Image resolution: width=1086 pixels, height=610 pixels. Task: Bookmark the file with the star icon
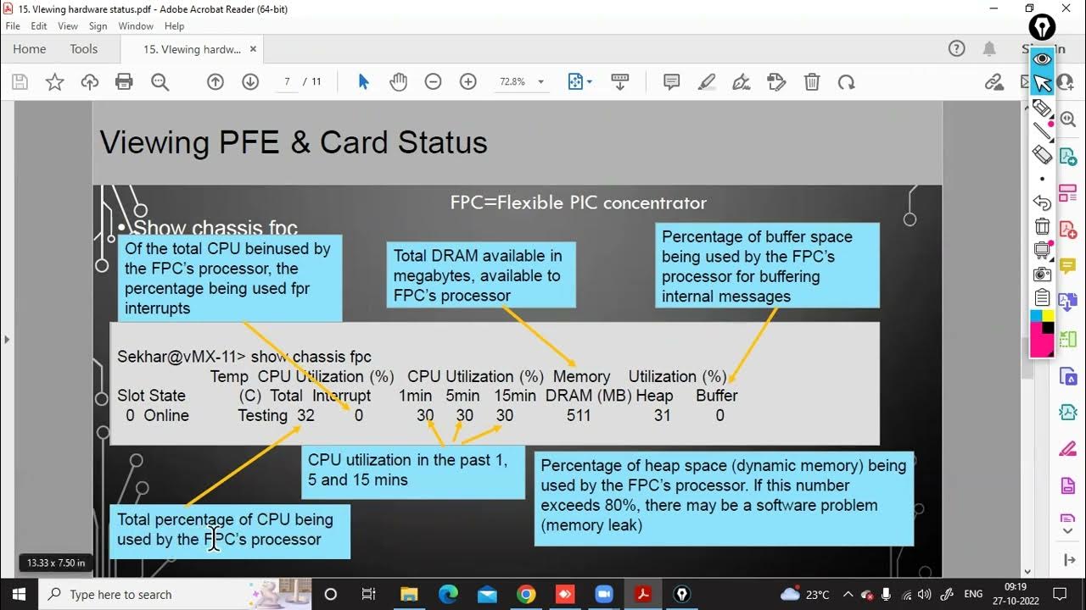point(54,82)
